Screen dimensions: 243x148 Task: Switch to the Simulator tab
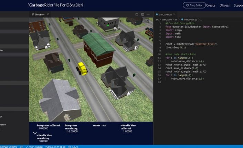tap(39, 14)
